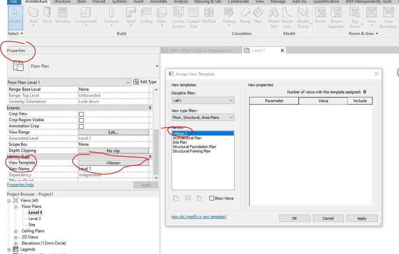Select the Railing tool
Viewport: 399px width, 254px height.
[x=229, y=16]
